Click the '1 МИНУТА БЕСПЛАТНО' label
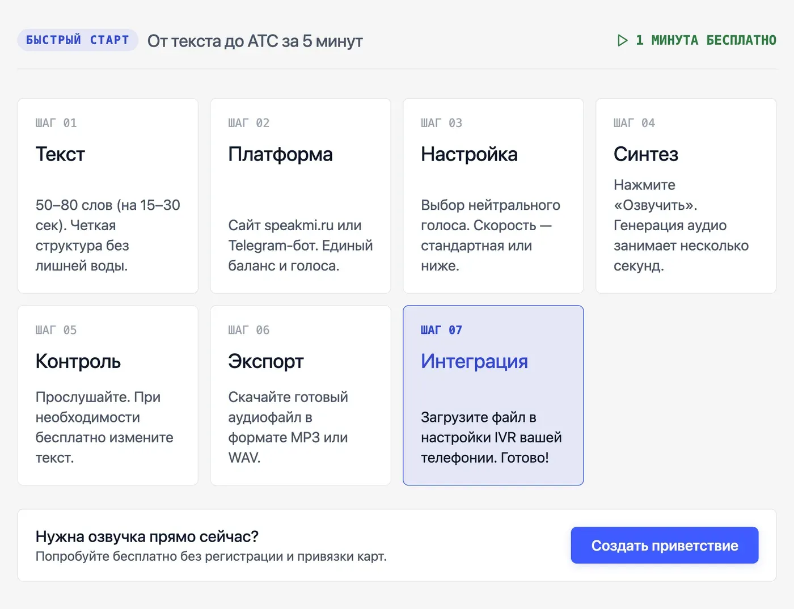This screenshot has width=794, height=609. [x=706, y=40]
